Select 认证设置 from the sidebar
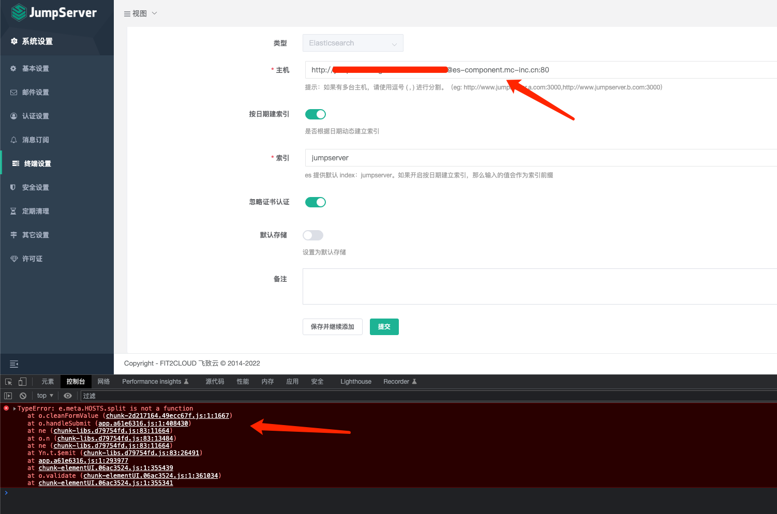This screenshot has width=777, height=514. (35, 116)
